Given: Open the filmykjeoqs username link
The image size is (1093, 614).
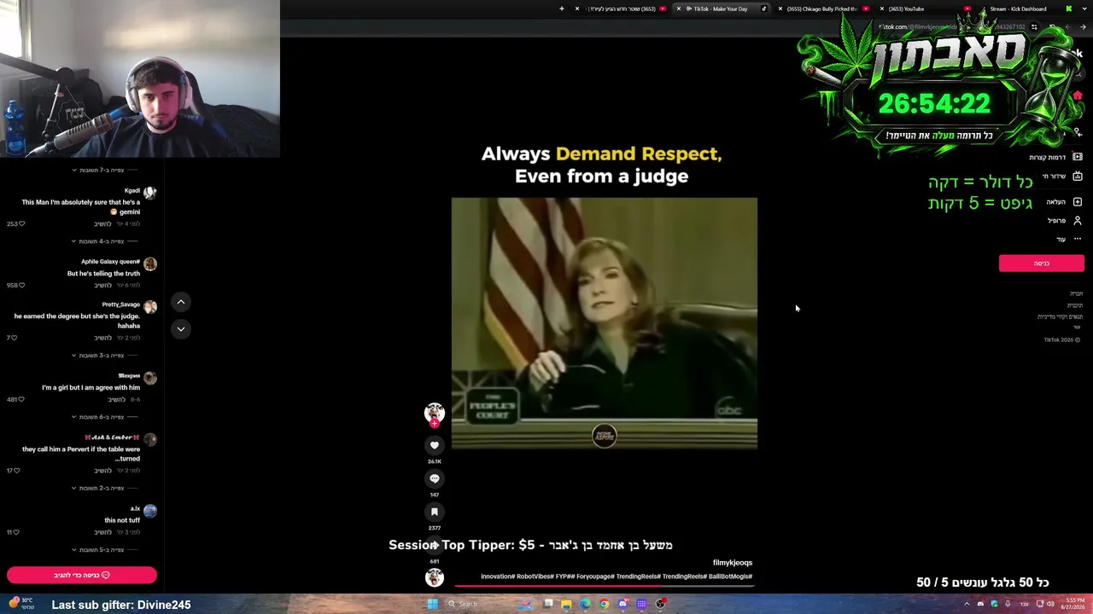Looking at the screenshot, I should pyautogui.click(x=733, y=563).
